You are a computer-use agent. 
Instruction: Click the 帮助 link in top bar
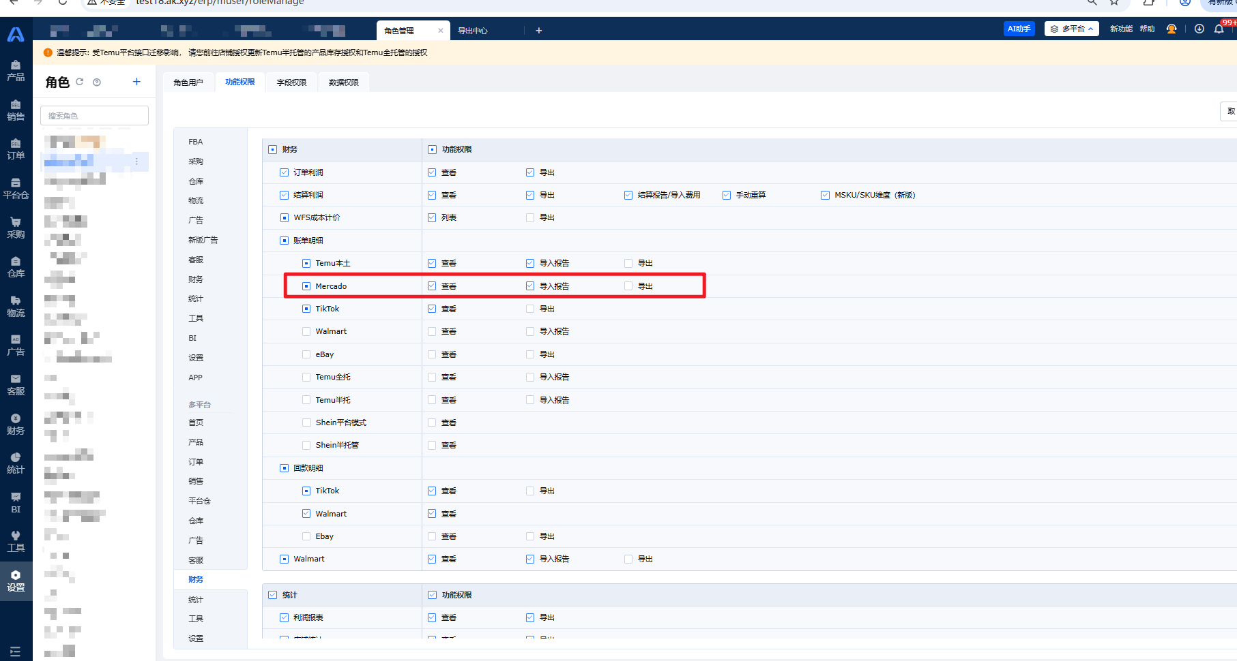tap(1147, 29)
